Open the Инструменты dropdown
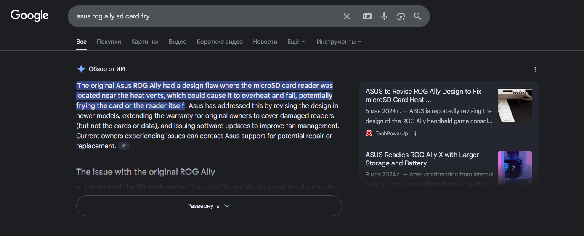Viewport: 584px width, 236px height. (x=339, y=42)
